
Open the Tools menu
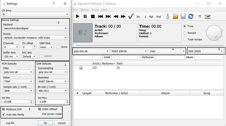(95, 10)
